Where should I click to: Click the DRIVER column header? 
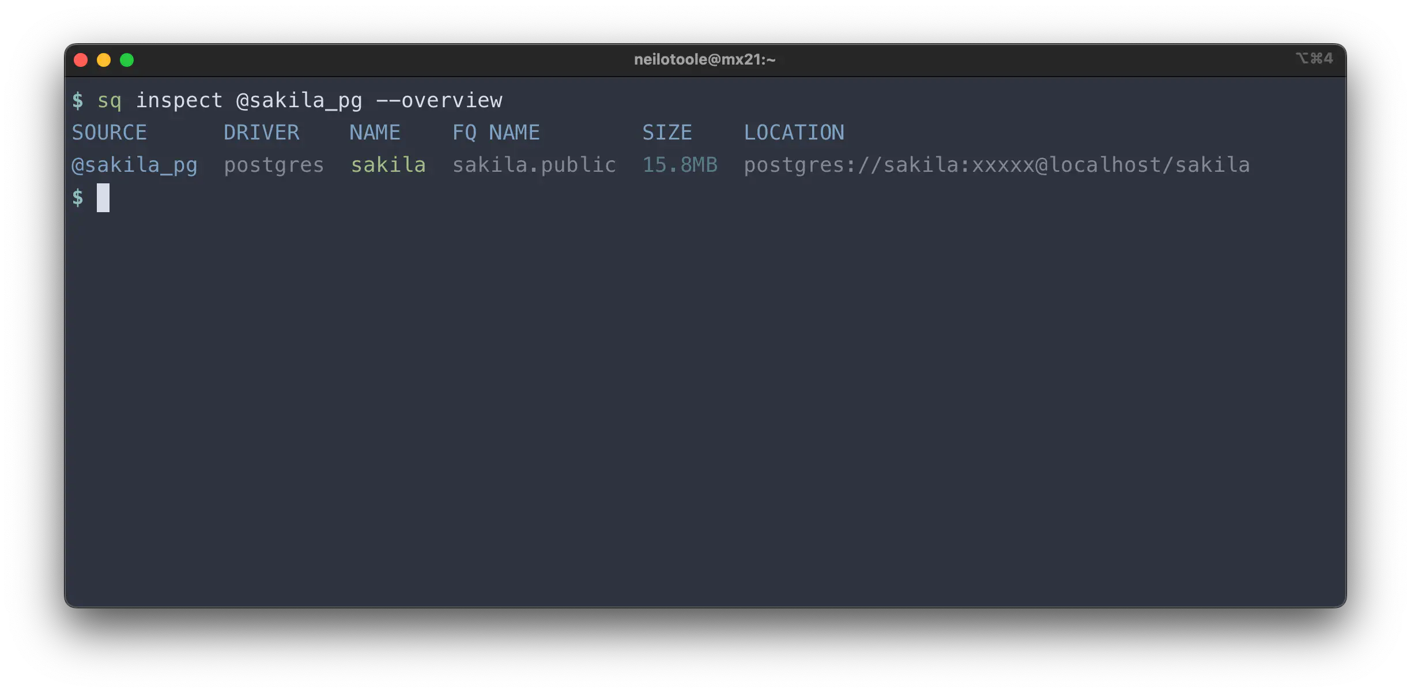(x=261, y=133)
